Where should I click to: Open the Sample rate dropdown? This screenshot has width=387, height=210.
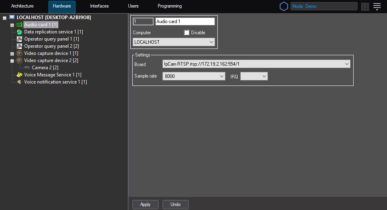[x=221, y=76]
